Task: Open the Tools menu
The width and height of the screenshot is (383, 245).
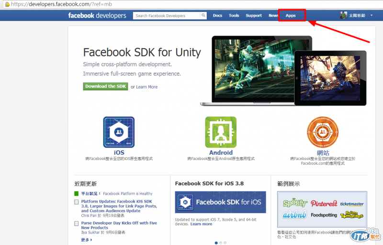Action: point(234,16)
